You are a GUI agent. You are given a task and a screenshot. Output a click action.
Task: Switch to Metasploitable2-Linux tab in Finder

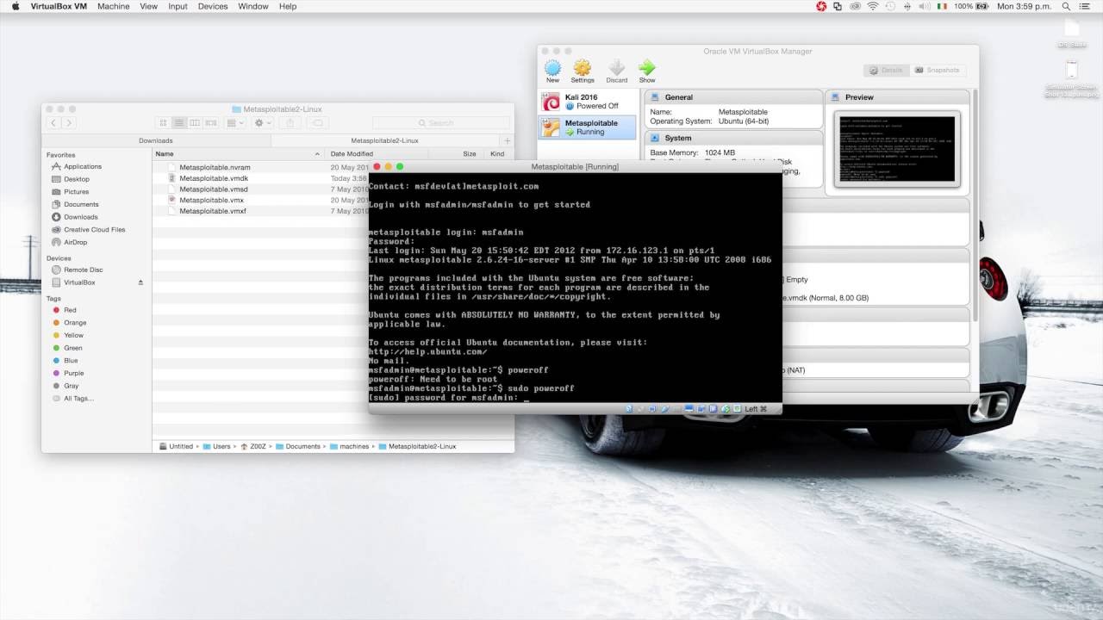click(x=385, y=140)
